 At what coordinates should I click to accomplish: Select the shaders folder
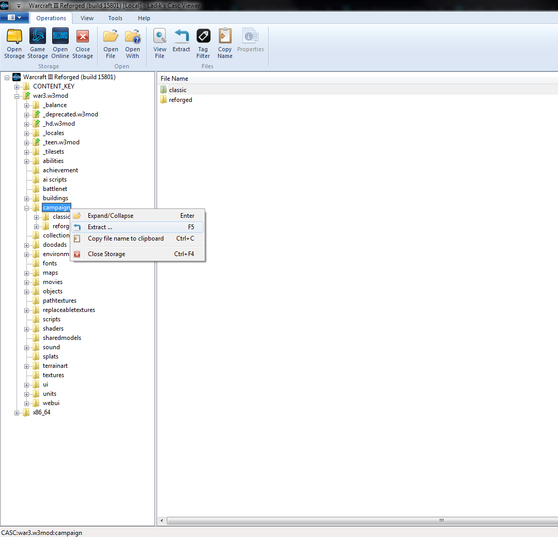pyautogui.click(x=53, y=329)
